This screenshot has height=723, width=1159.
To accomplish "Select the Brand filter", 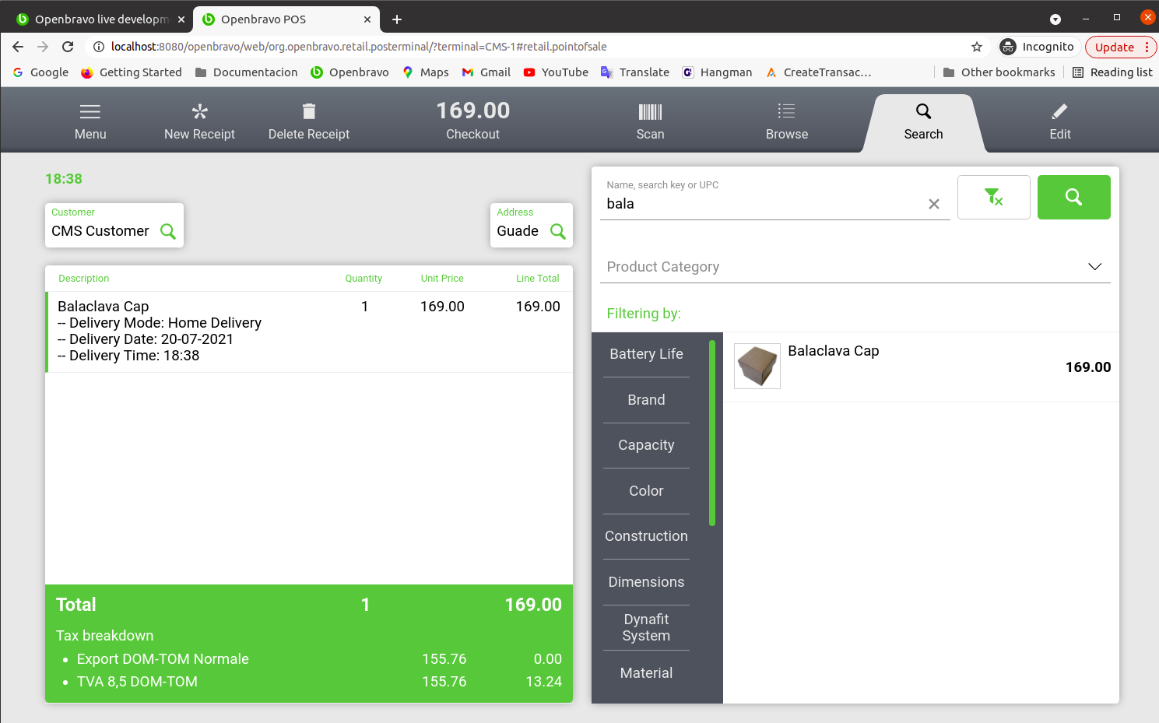I will [x=646, y=400].
